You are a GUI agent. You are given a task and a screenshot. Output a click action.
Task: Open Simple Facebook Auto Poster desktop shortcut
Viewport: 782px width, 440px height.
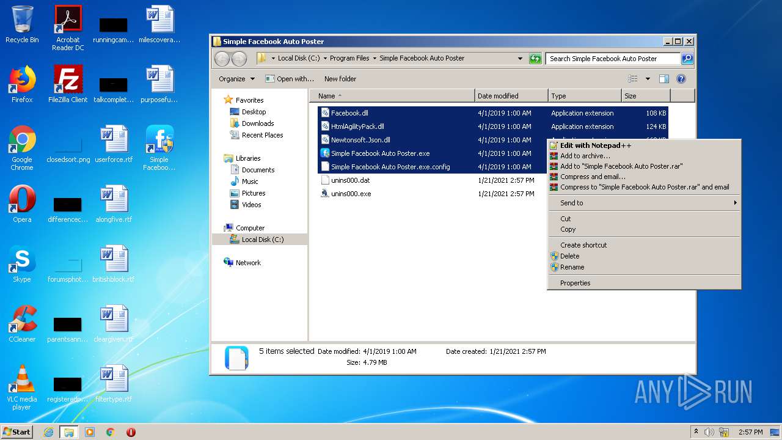[159, 148]
